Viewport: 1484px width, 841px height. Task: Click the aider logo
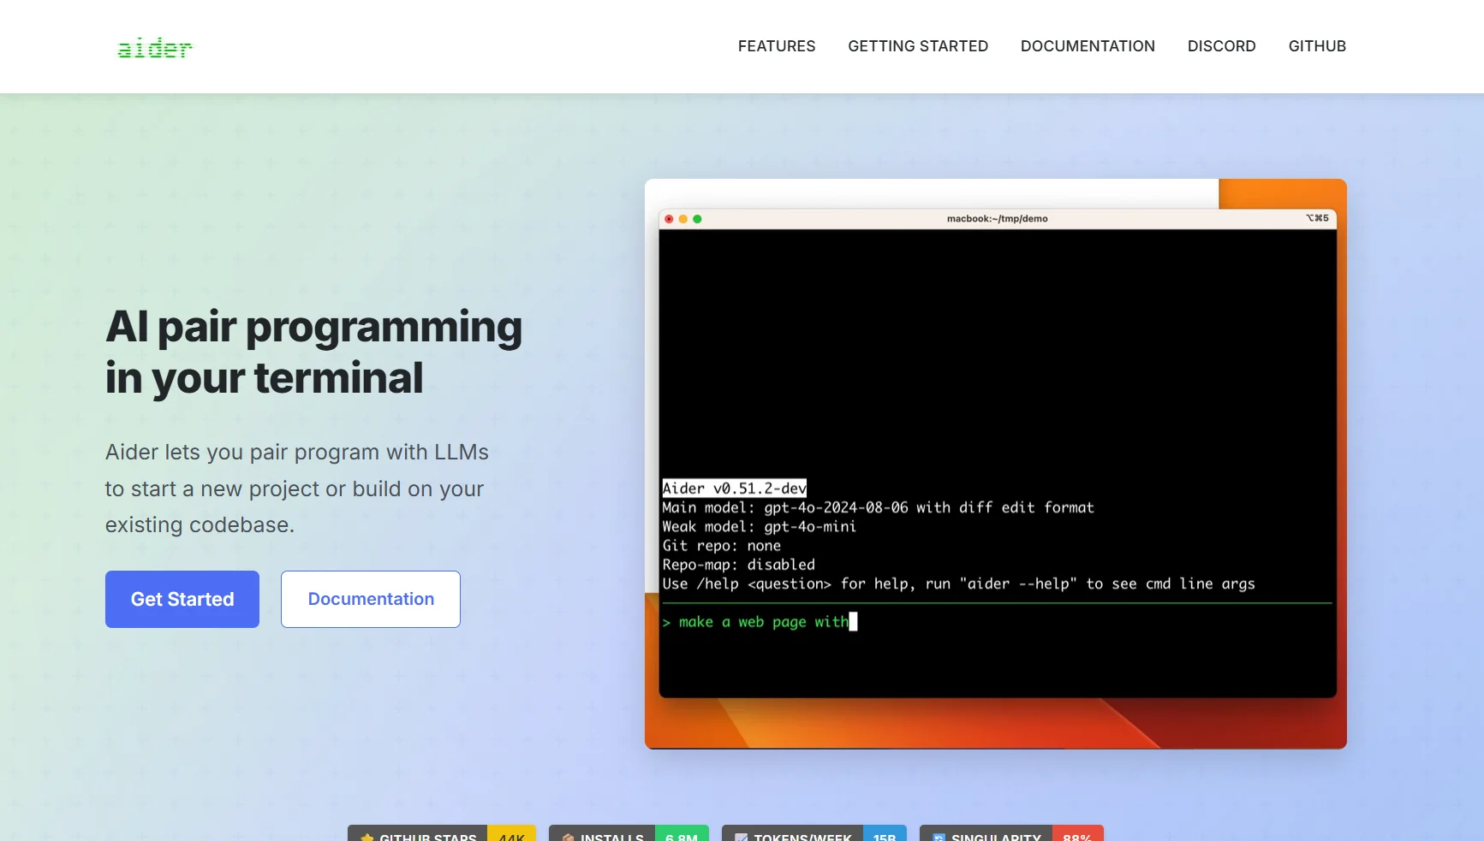coord(155,48)
